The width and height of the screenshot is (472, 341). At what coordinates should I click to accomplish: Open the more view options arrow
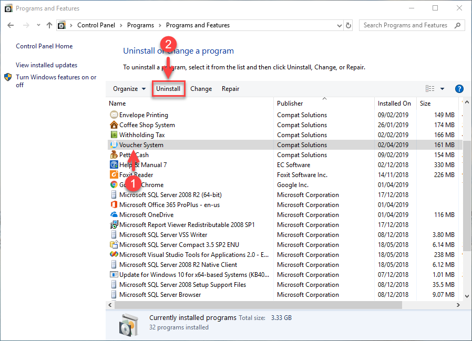pos(442,89)
